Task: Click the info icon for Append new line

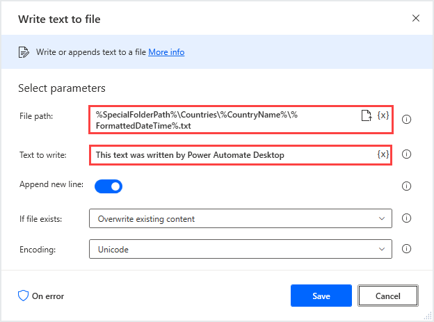Action: click(x=407, y=186)
